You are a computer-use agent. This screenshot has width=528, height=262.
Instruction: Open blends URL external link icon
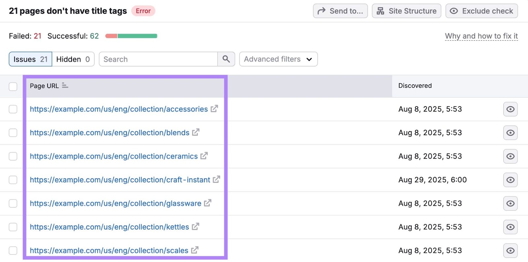coord(196,132)
